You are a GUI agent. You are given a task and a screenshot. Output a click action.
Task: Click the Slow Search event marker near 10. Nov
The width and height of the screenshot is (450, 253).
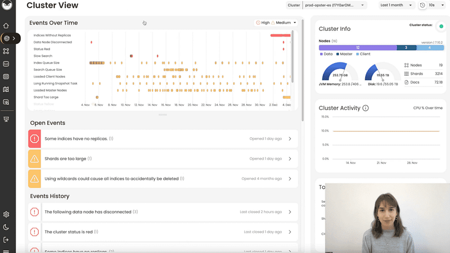pyautogui.click(x=131, y=56)
